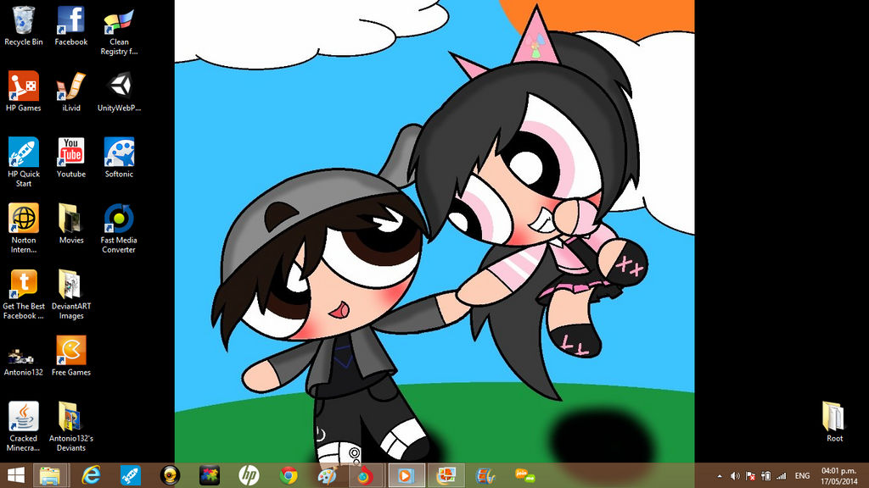Show hidden system tray icons
The height and width of the screenshot is (488, 869).
[720, 476]
